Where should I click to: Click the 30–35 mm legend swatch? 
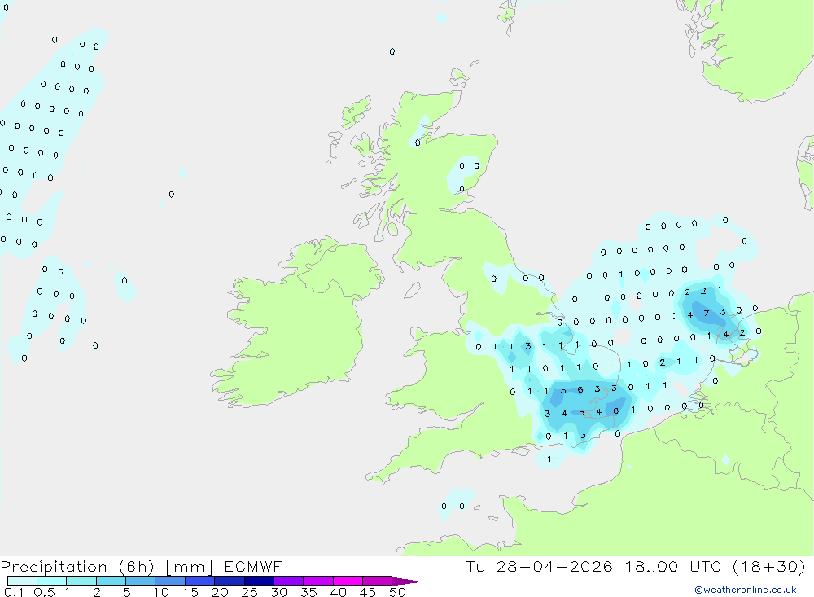tap(289, 581)
